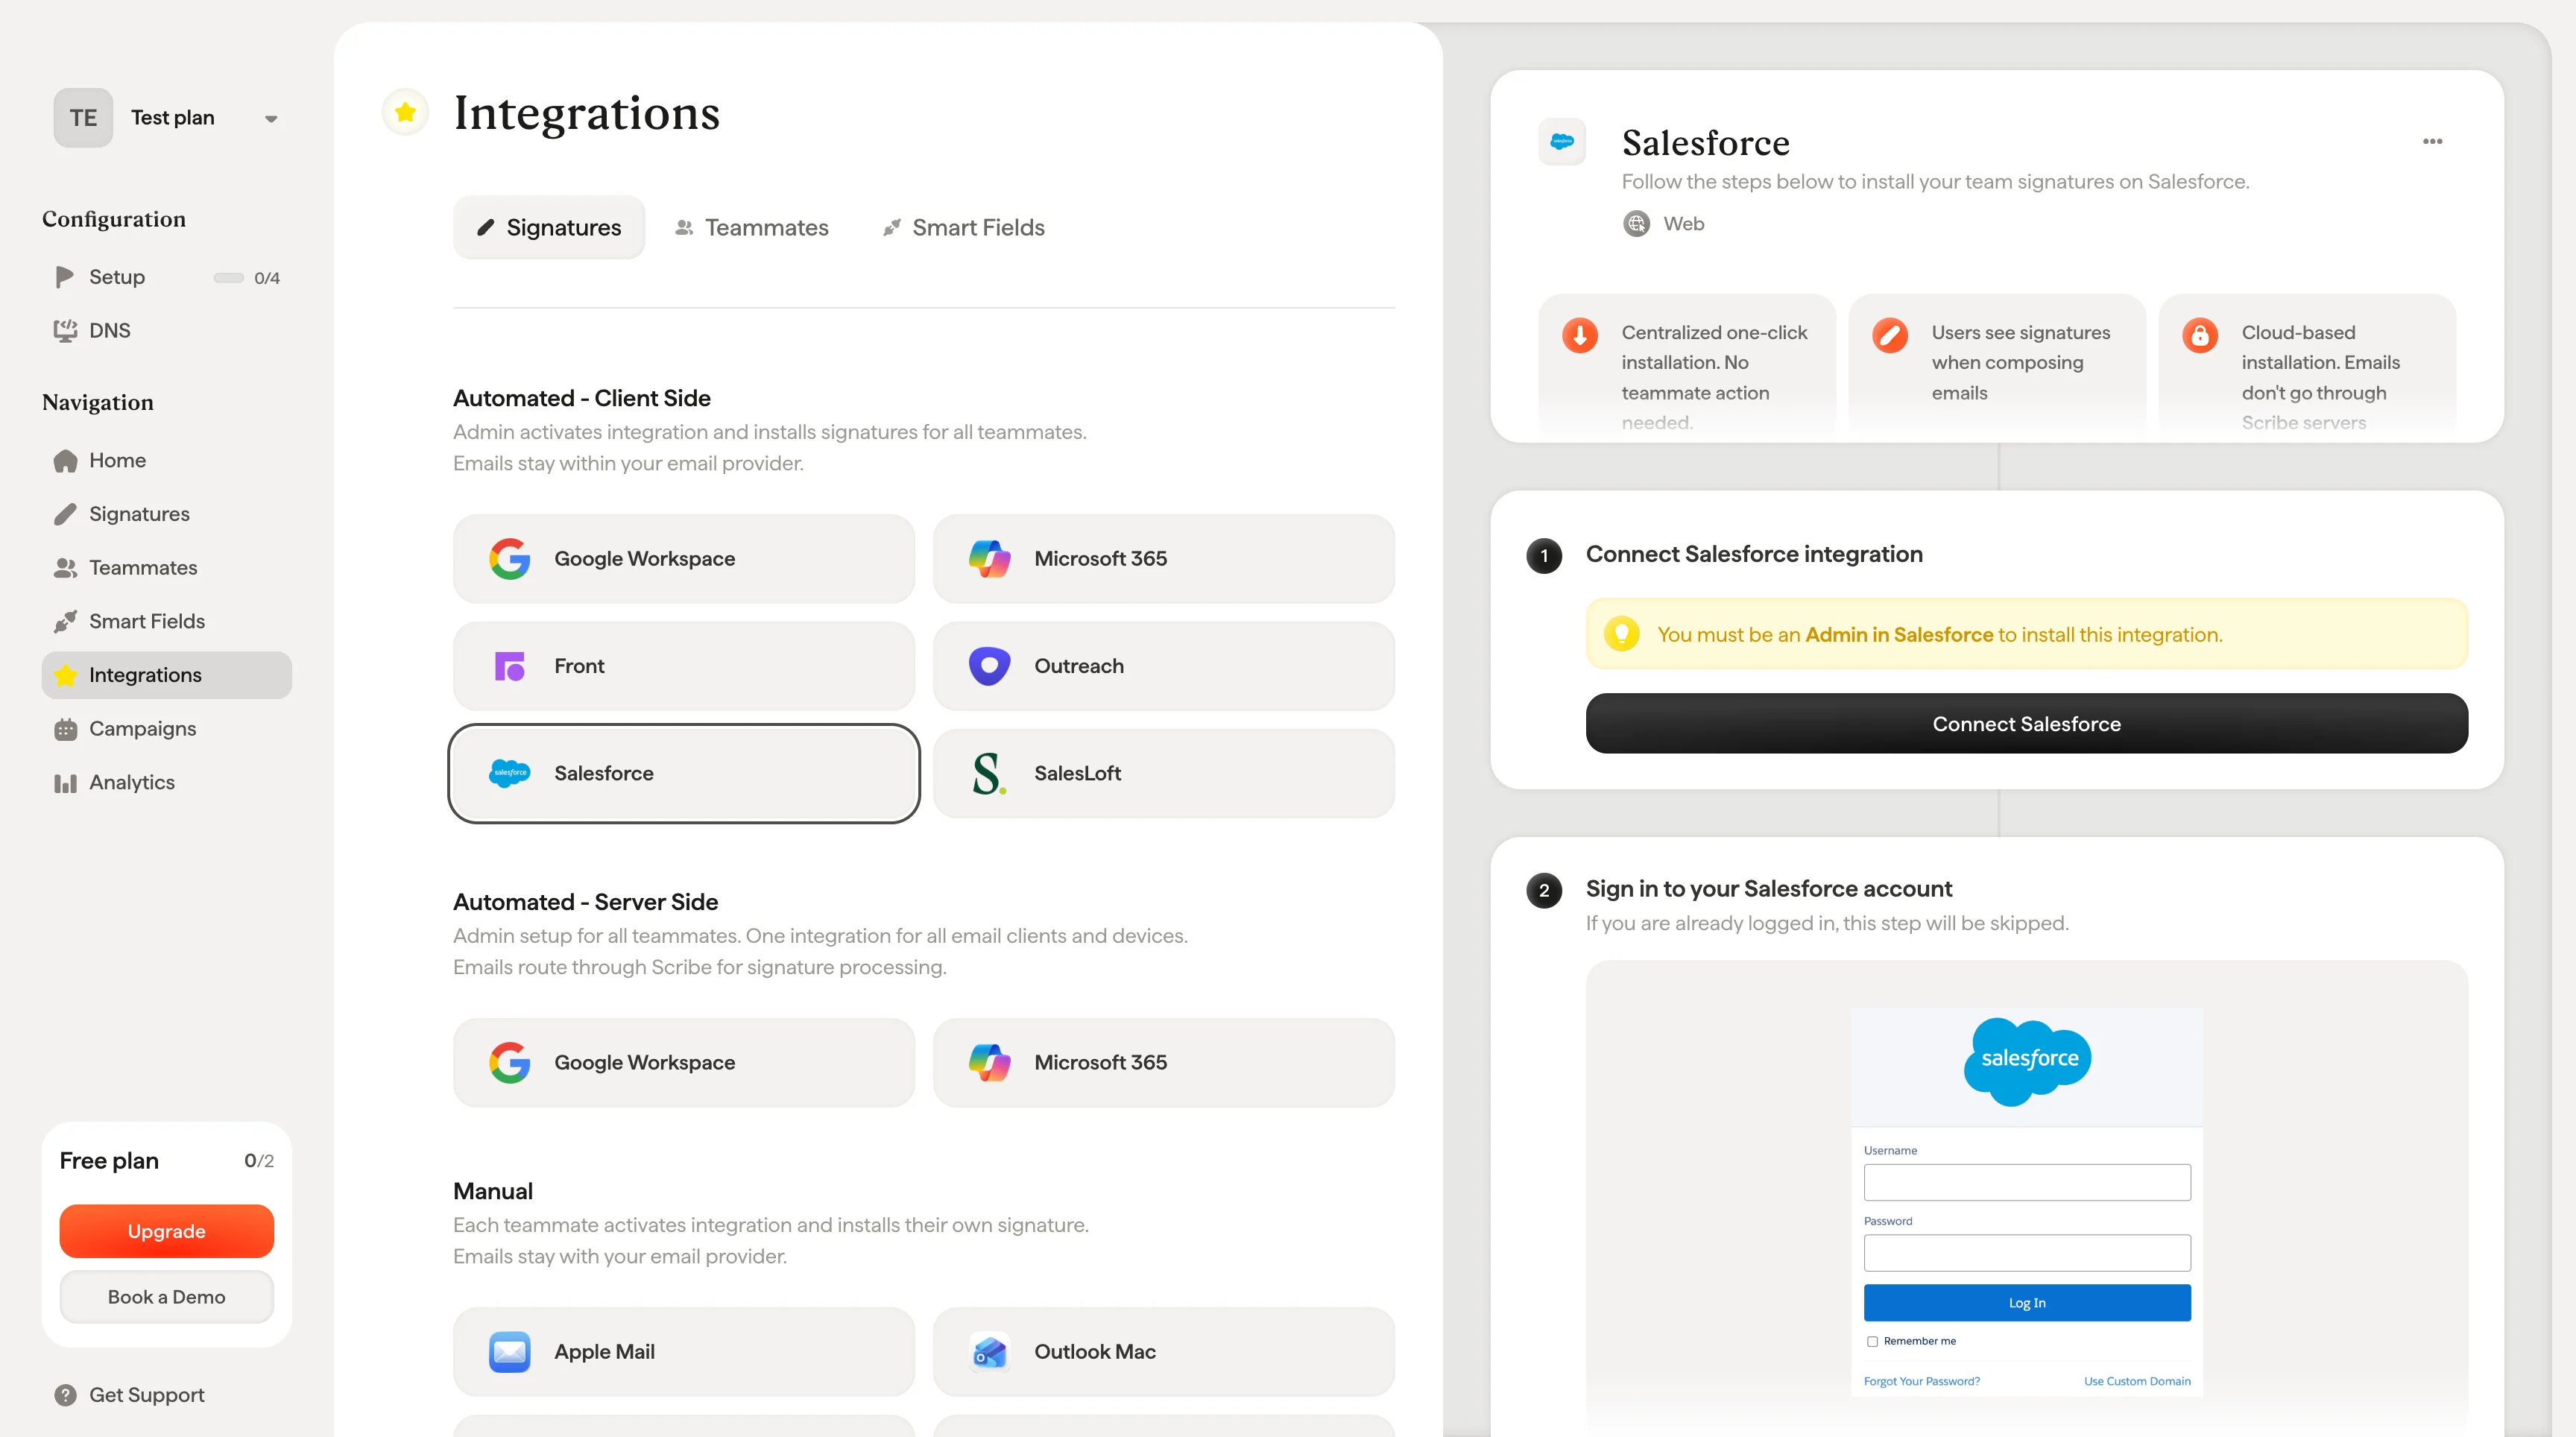Click Use Custom Domain link
Viewport: 2576px width, 1437px height.
click(x=2137, y=1381)
